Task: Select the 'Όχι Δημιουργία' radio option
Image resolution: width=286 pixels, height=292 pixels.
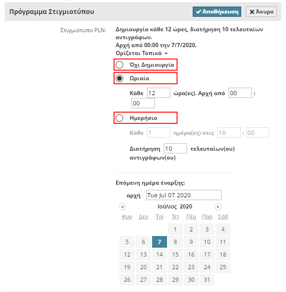Action: pos(119,64)
